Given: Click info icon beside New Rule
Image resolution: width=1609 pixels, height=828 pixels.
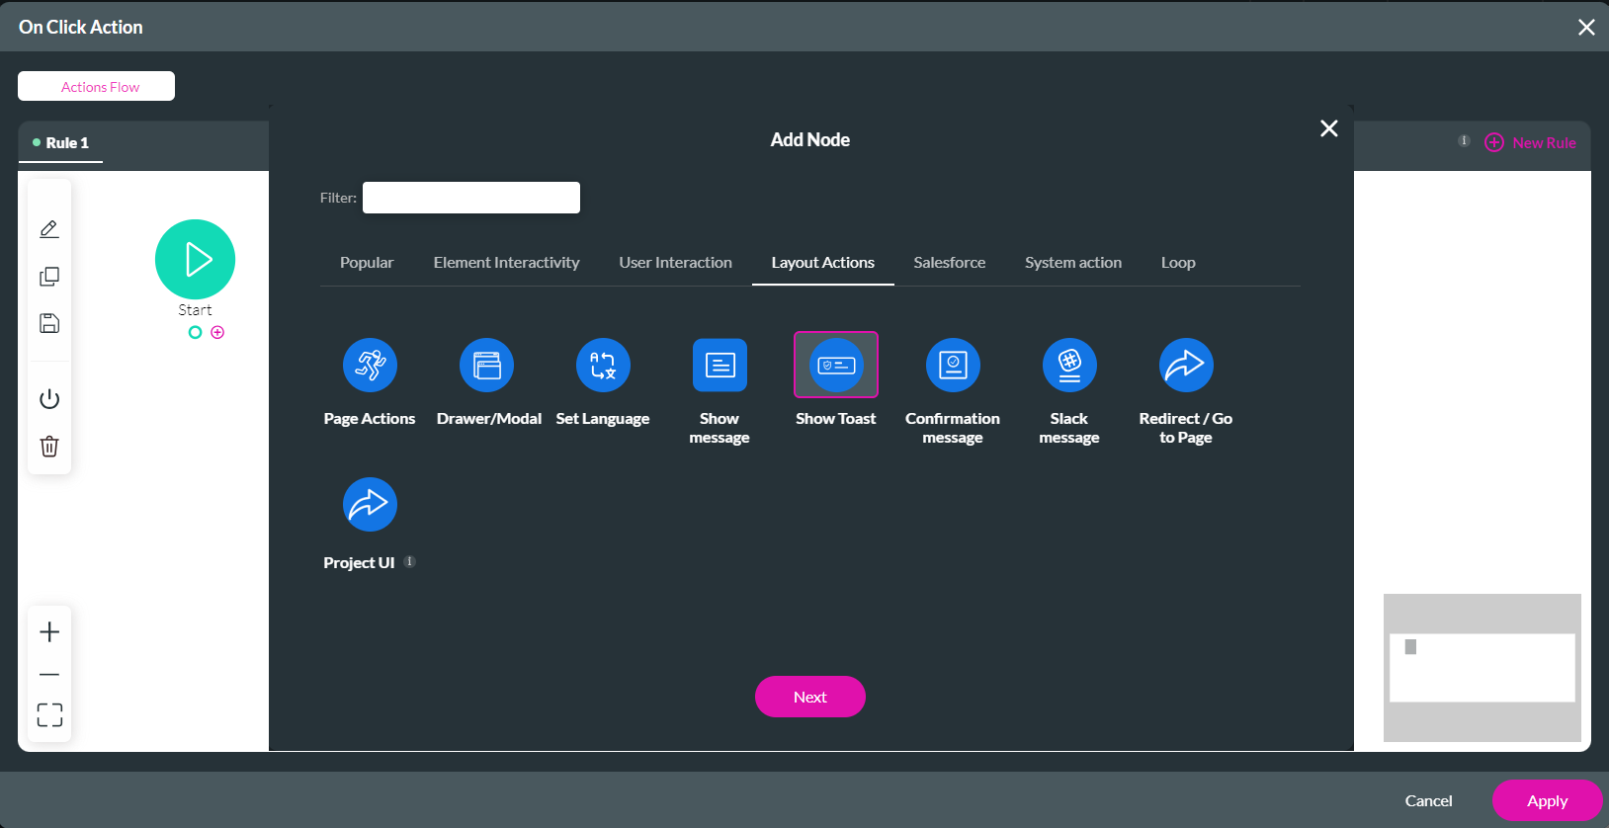Looking at the screenshot, I should pos(1465,140).
